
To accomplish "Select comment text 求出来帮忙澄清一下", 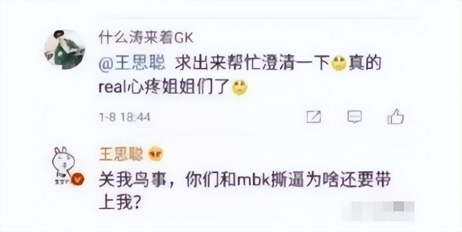I will click(252, 64).
